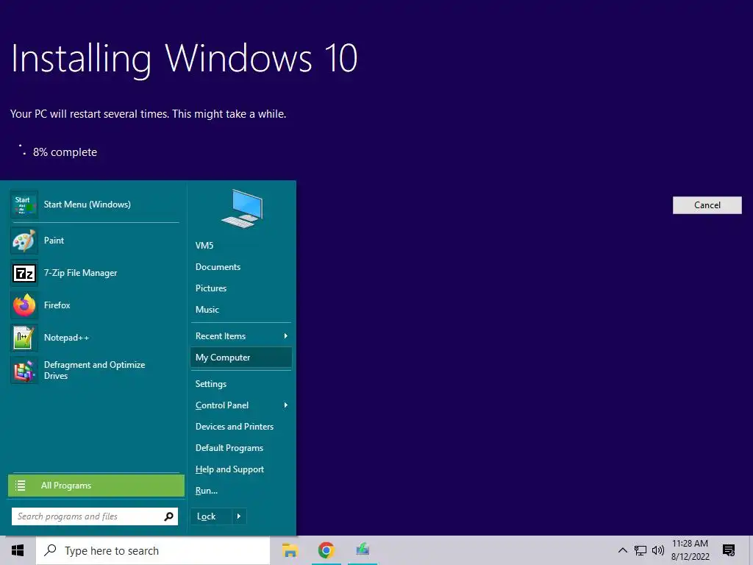Click the taskbar search magnifier icon
753x565 pixels.
(51, 550)
